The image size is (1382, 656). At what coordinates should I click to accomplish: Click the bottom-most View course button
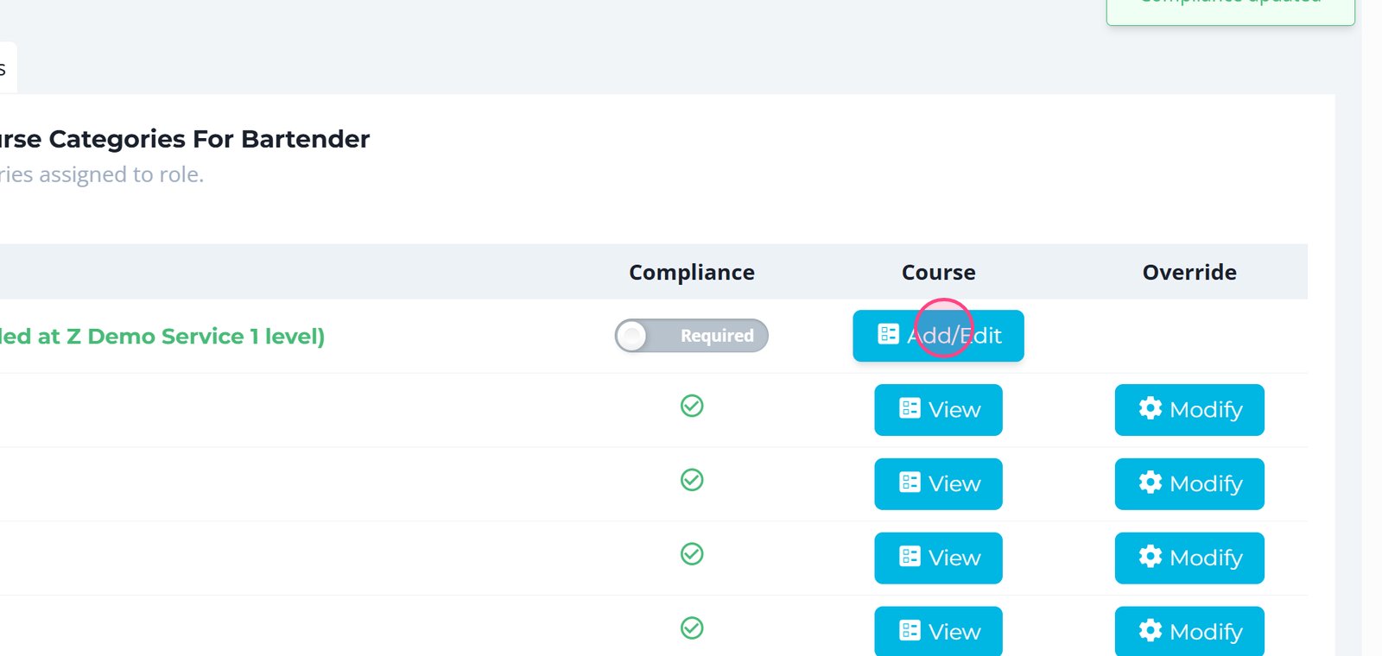[x=938, y=631]
